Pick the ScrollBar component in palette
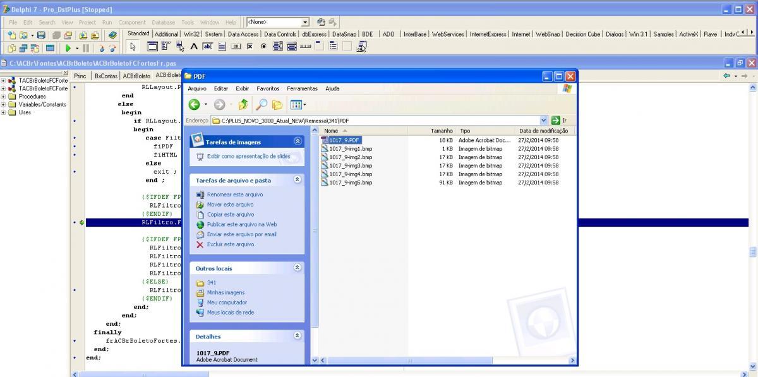 pyautogui.click(x=306, y=47)
